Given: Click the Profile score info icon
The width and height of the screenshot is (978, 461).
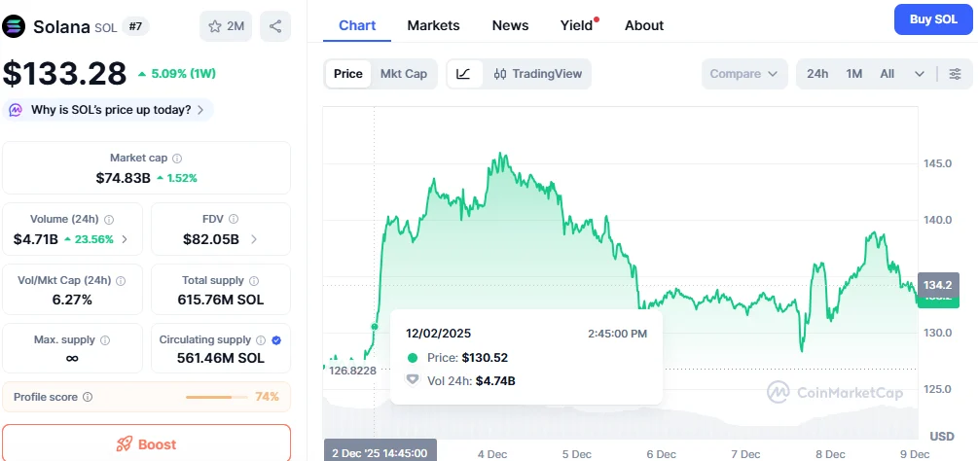Looking at the screenshot, I should tap(88, 397).
